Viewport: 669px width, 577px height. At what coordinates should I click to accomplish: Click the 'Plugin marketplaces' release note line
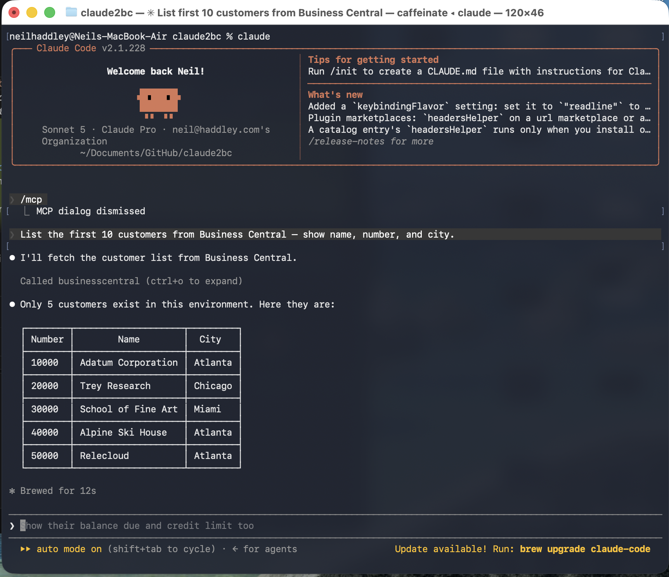(x=479, y=118)
